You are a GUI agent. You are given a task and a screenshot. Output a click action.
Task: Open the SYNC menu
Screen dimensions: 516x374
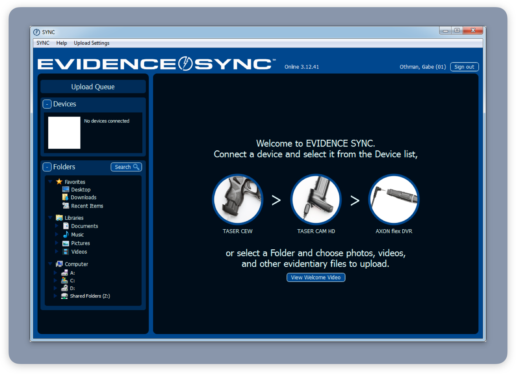(43, 43)
